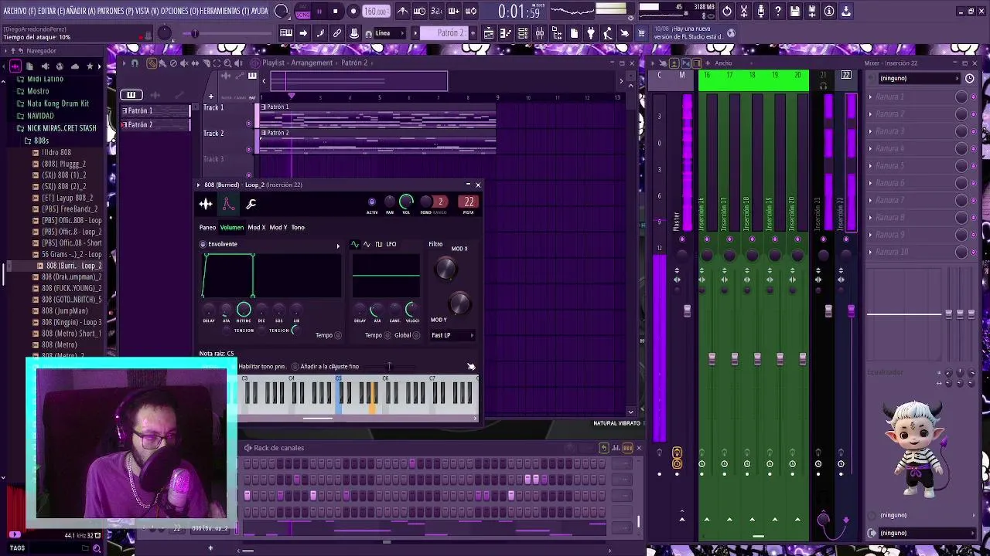
Task: Toggle envelope Tempo sync radio
Action: tap(338, 335)
